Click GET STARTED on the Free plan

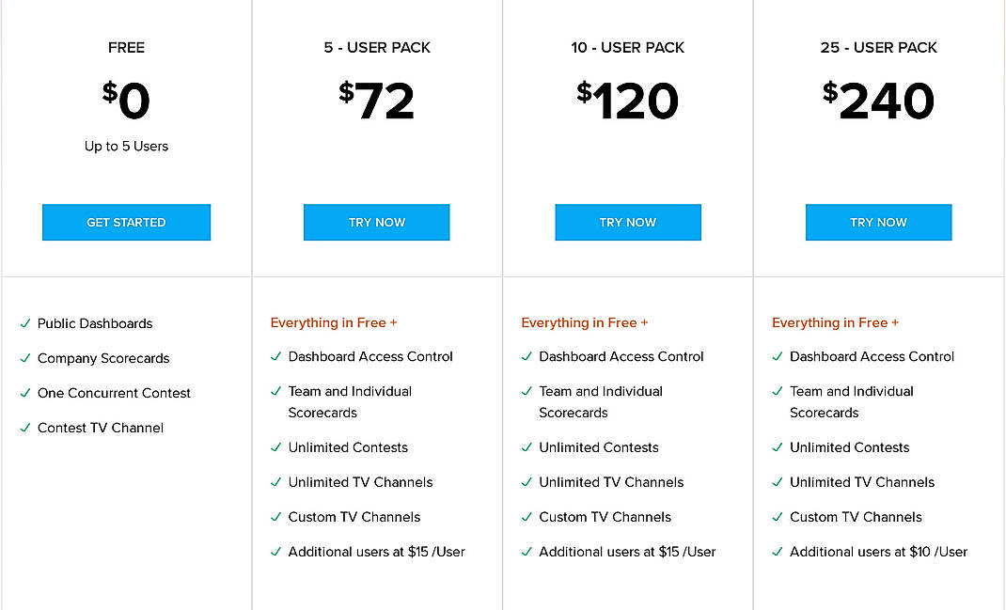(x=126, y=222)
